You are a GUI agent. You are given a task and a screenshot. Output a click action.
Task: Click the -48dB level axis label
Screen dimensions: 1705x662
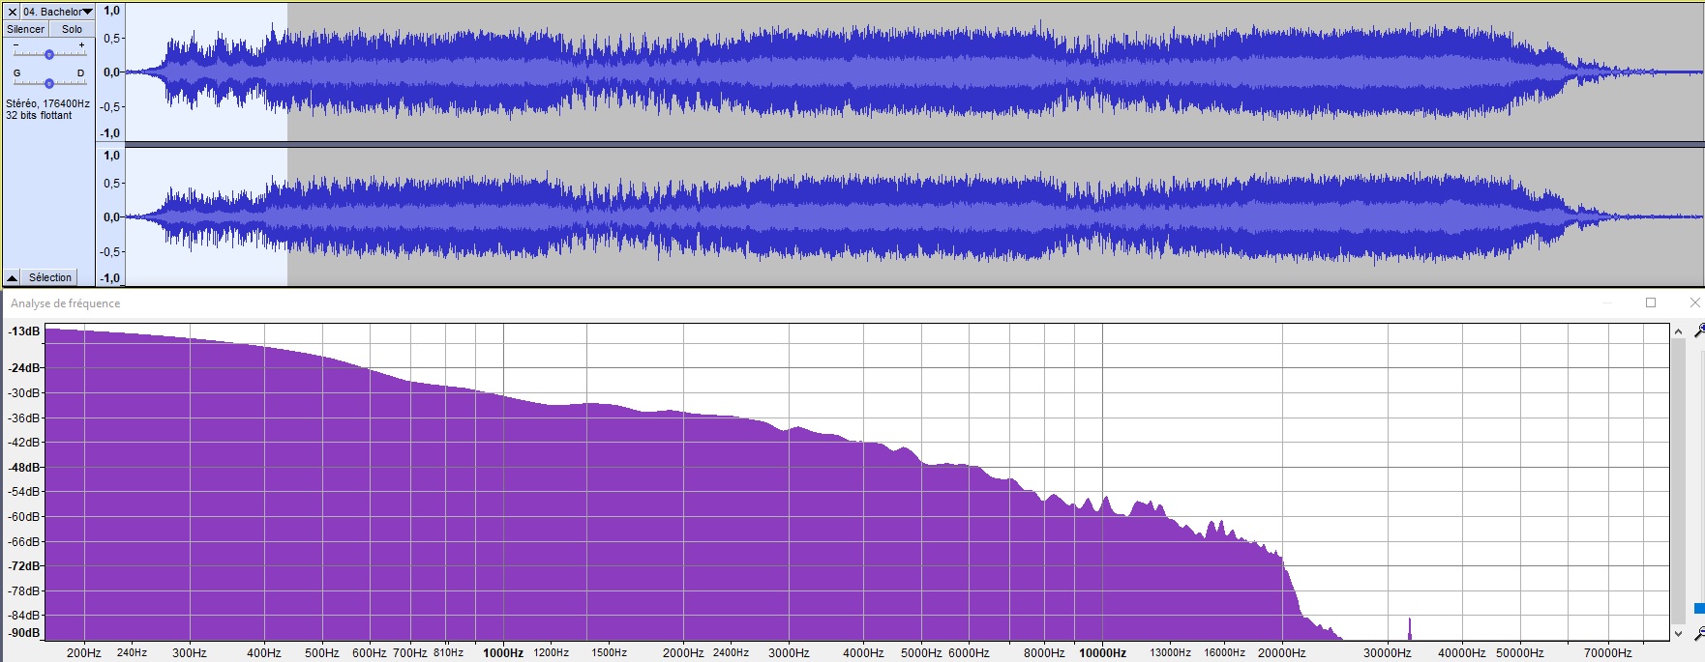point(24,467)
